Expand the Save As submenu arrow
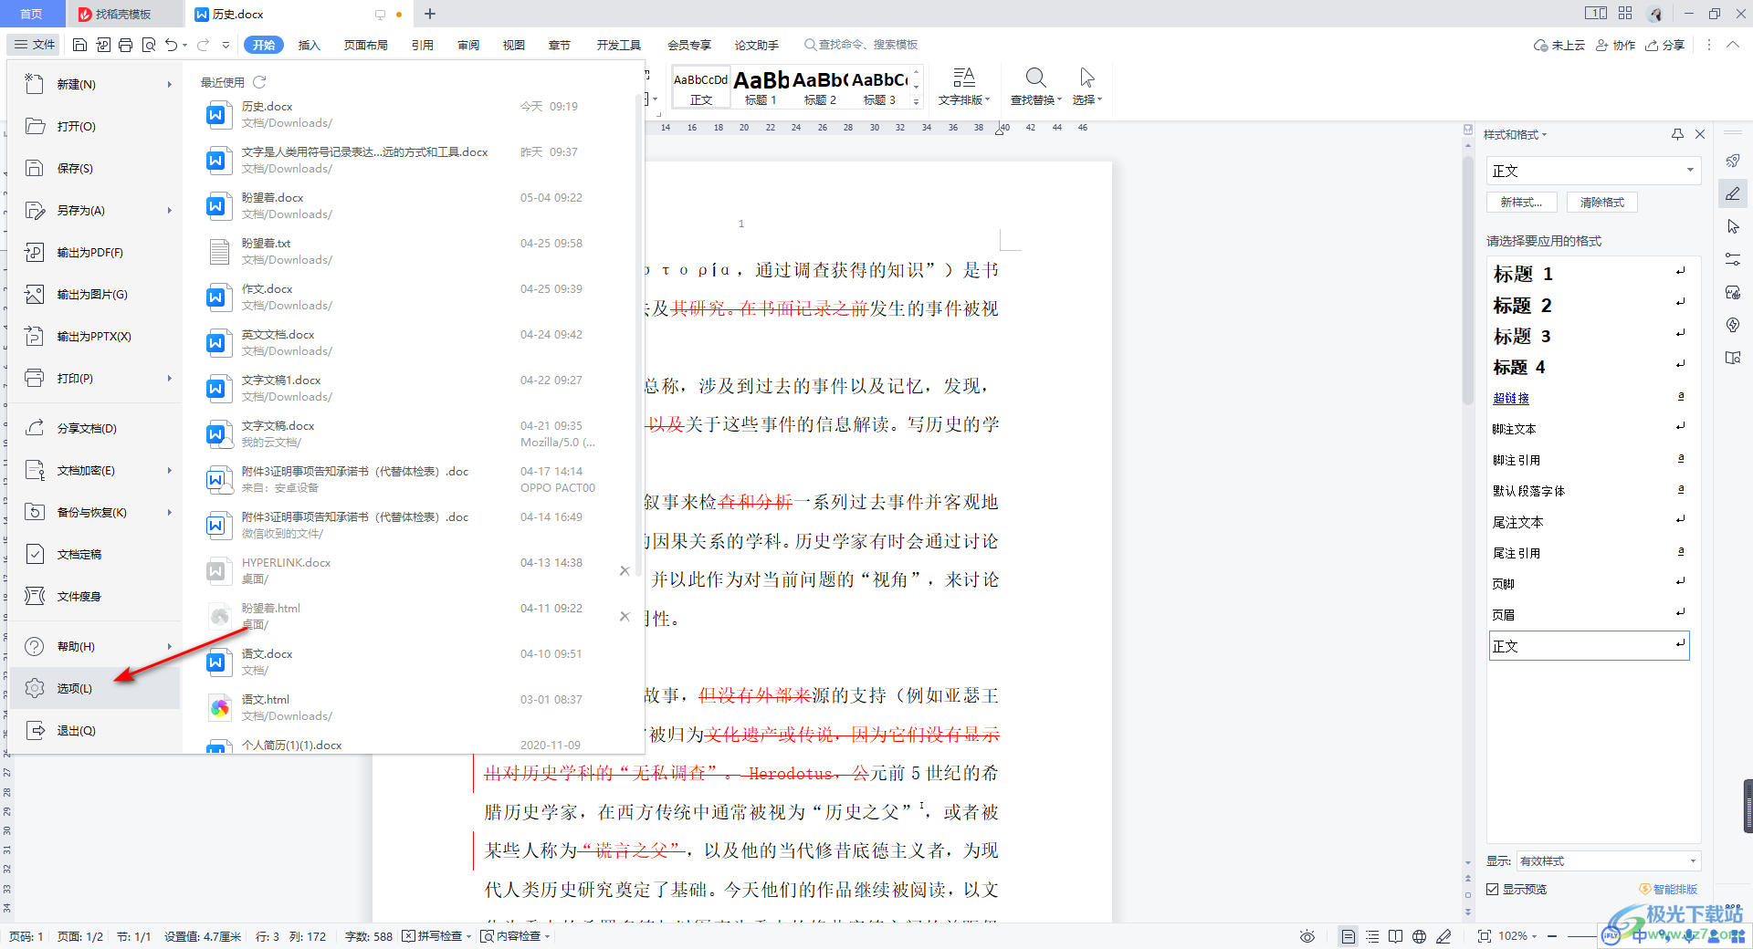 click(x=169, y=211)
